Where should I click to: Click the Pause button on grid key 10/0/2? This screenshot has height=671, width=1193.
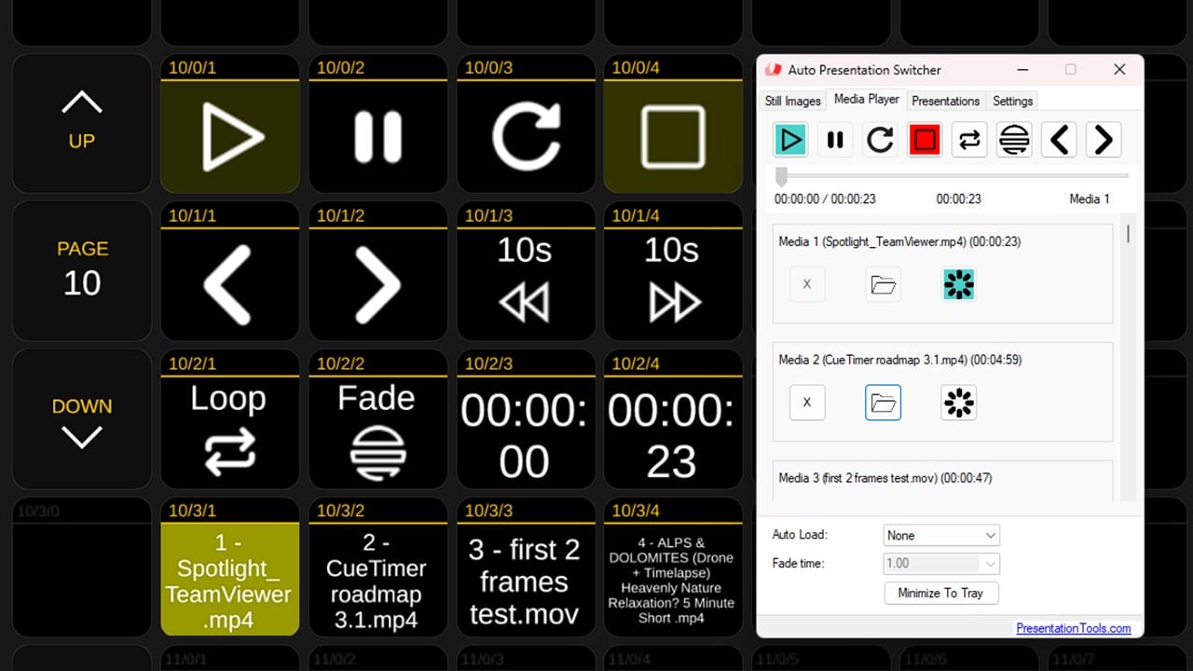pos(377,124)
